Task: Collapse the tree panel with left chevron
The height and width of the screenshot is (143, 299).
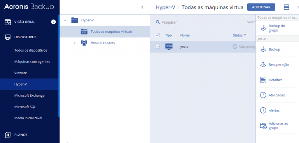Action: pyautogui.click(x=142, y=7)
